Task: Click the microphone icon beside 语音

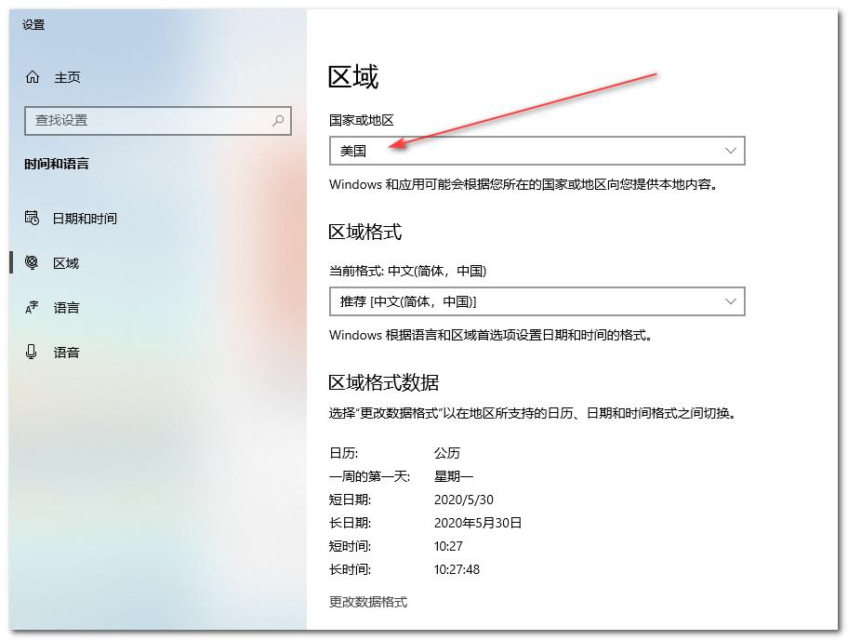Action: [32, 353]
